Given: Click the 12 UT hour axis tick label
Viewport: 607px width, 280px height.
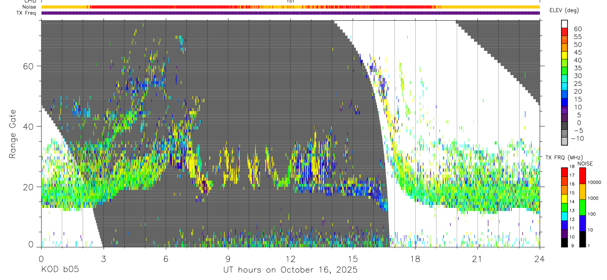Looking at the screenshot, I should (x=291, y=259).
